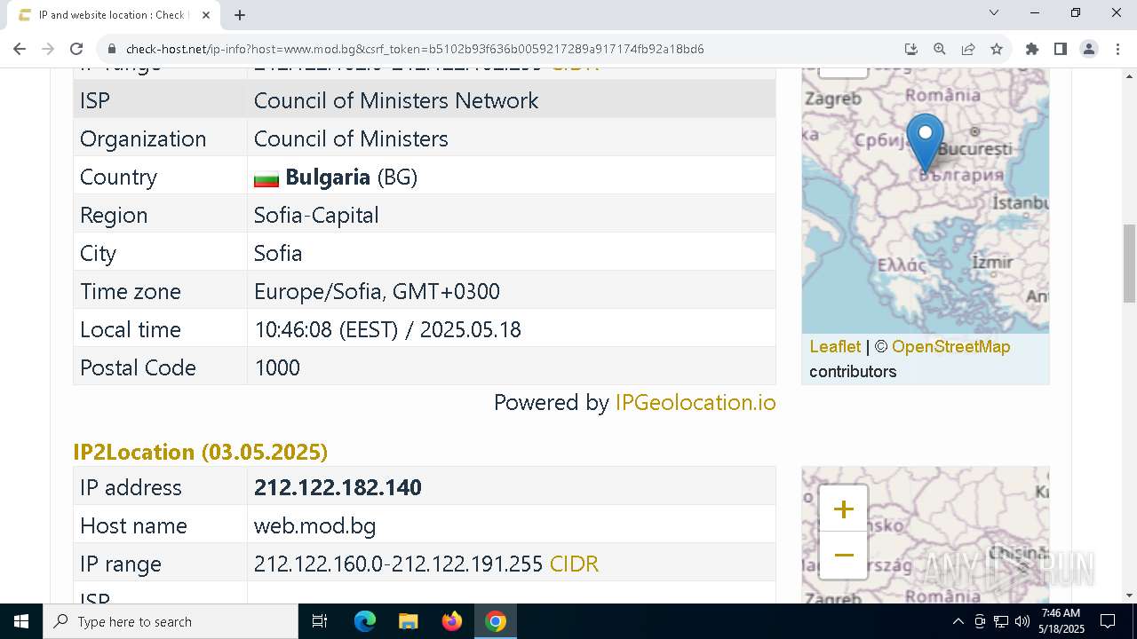Open the Extensions puzzle icon
Image resolution: width=1137 pixels, height=639 pixels.
[x=1031, y=49]
